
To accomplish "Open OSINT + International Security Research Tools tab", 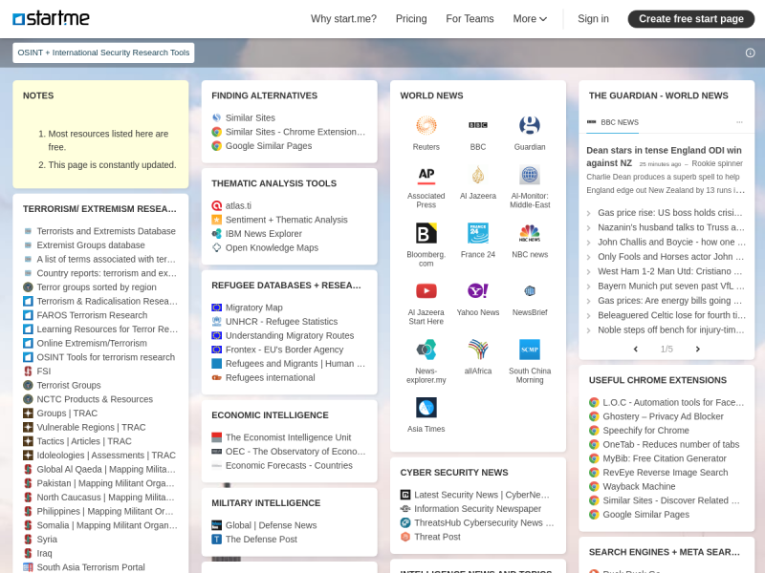I will pos(103,53).
